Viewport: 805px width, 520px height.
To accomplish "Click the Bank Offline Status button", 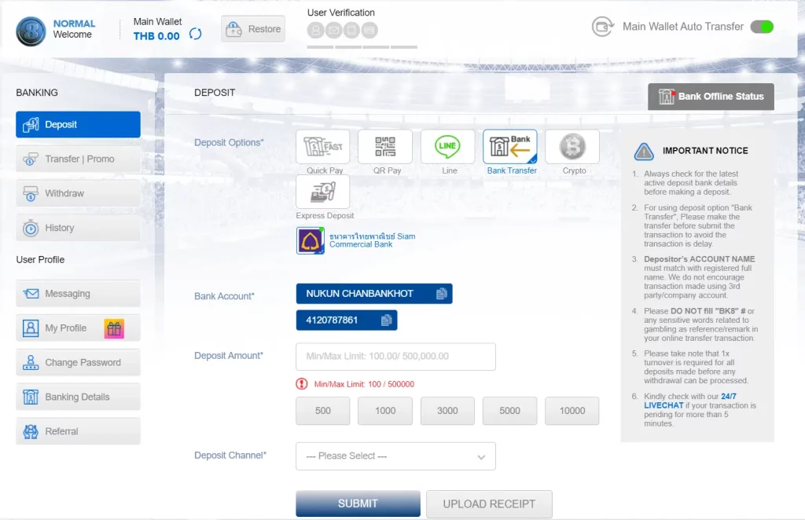I will [x=711, y=97].
